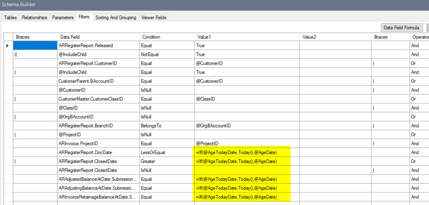Open the Relationships tab
Viewport: 429px width, 205px height.
[x=34, y=17]
